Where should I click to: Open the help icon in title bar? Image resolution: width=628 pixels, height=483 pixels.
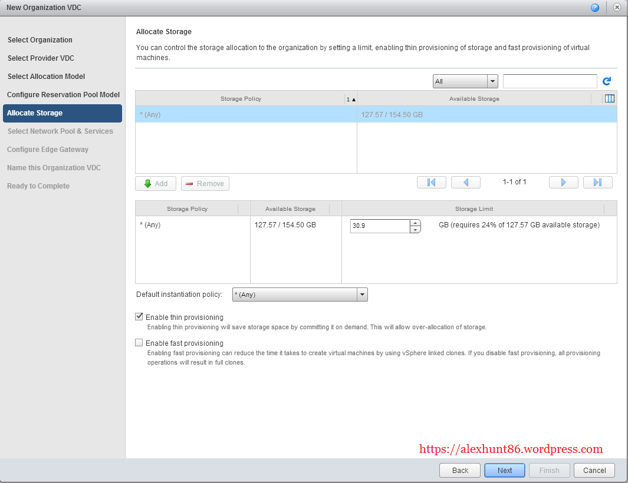click(595, 8)
